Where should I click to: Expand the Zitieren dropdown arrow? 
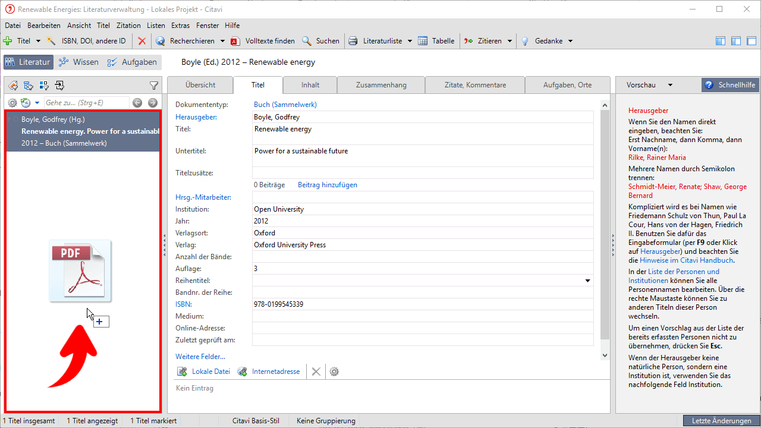click(509, 41)
